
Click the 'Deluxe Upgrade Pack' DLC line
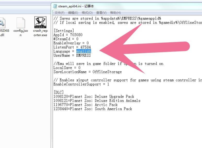[94, 96]
